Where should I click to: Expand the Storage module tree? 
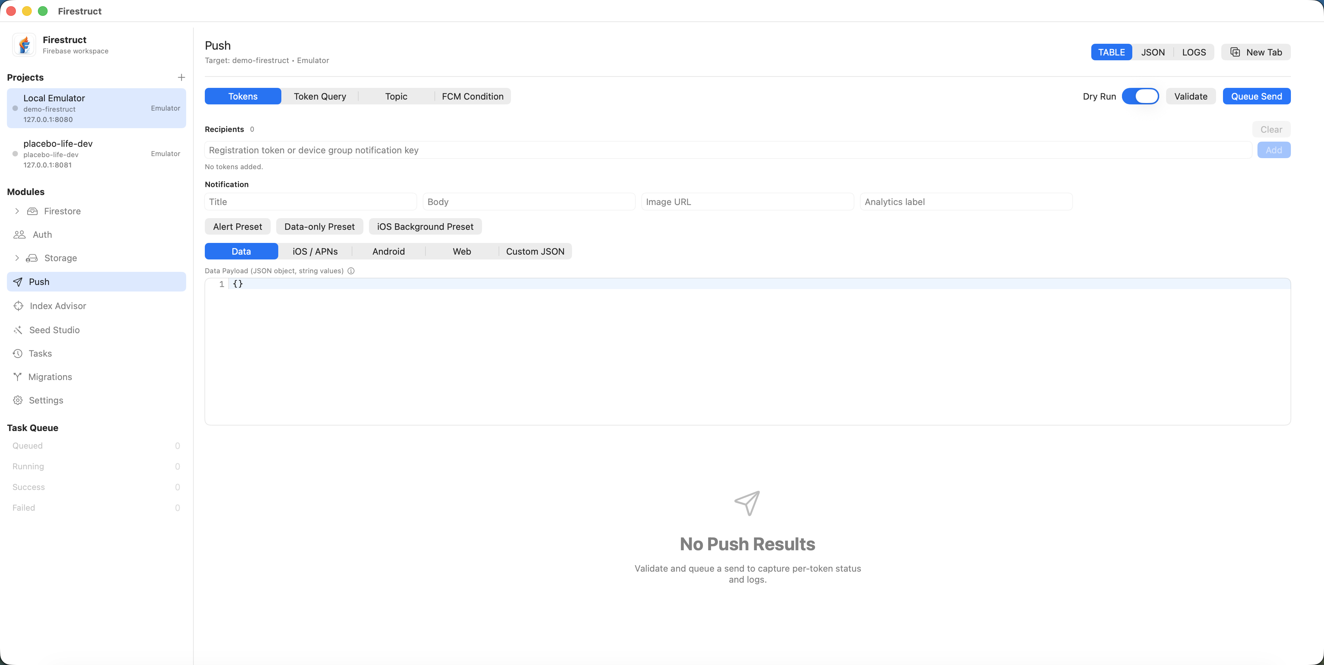tap(17, 258)
